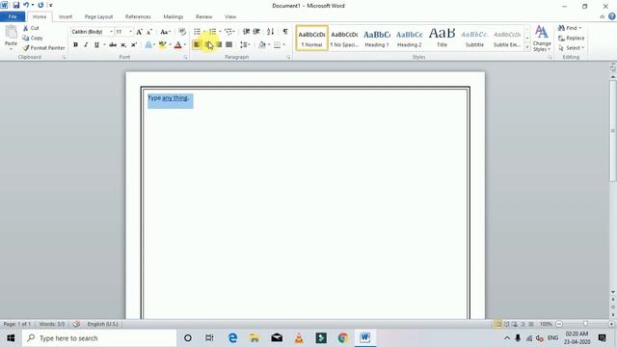The image size is (617, 347).
Task: Open Shading color dropdown
Action: coord(268,45)
